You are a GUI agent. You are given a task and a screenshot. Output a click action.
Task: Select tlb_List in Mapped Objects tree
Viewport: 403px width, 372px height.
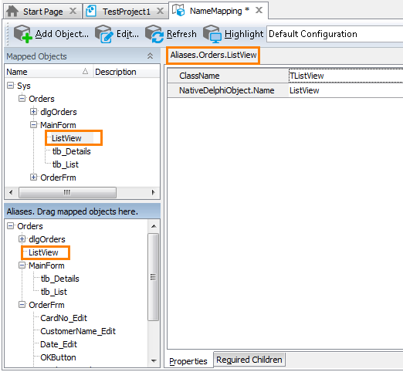[x=66, y=164]
